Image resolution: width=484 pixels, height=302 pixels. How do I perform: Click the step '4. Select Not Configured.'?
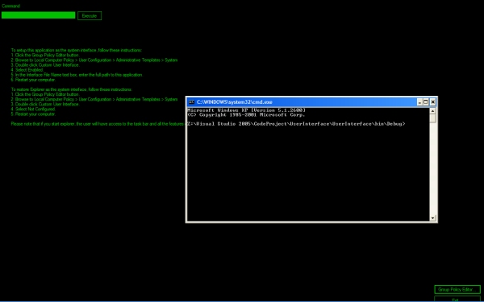(x=33, y=109)
